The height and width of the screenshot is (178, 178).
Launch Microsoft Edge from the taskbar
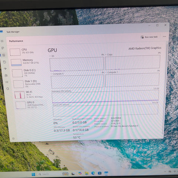tap(93, 173)
